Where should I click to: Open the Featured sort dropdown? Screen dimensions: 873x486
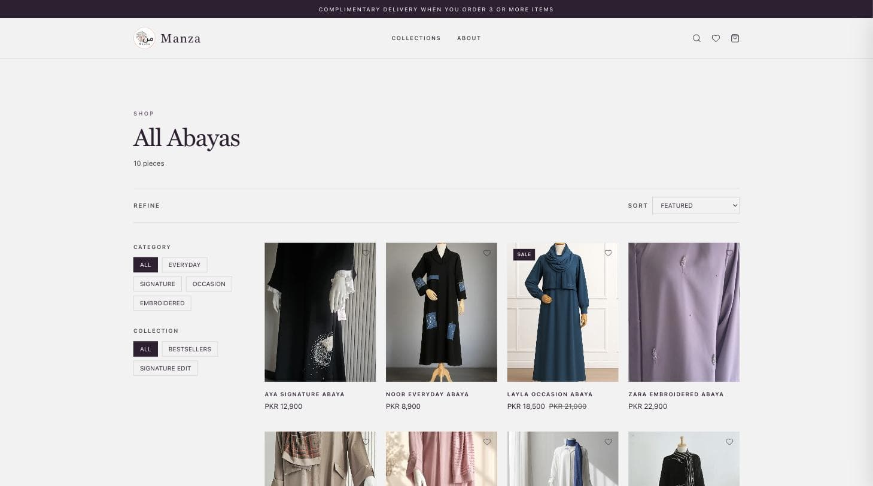696,205
